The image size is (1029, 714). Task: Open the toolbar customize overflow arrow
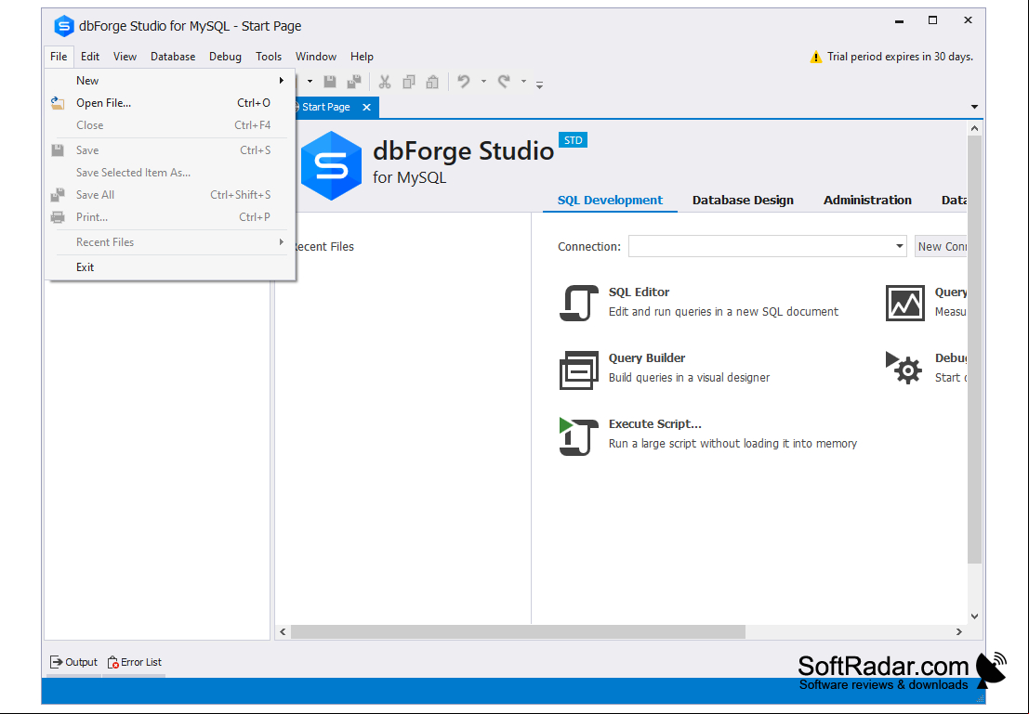pos(539,84)
